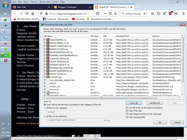Click the red extension icon with badge
Viewport: 187px width, 140px height.
click(171, 13)
